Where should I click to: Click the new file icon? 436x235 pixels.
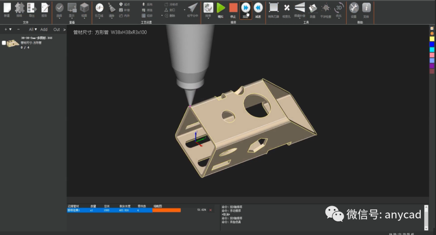tap(7, 8)
